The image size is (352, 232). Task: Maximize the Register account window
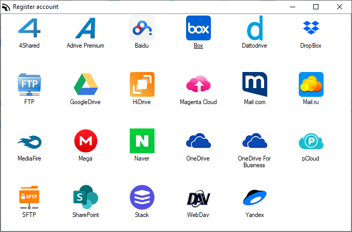point(316,7)
